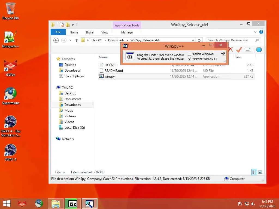This screenshot has width=279, height=209.
Task: Select Network in navigation pane
Action: tap(68, 139)
